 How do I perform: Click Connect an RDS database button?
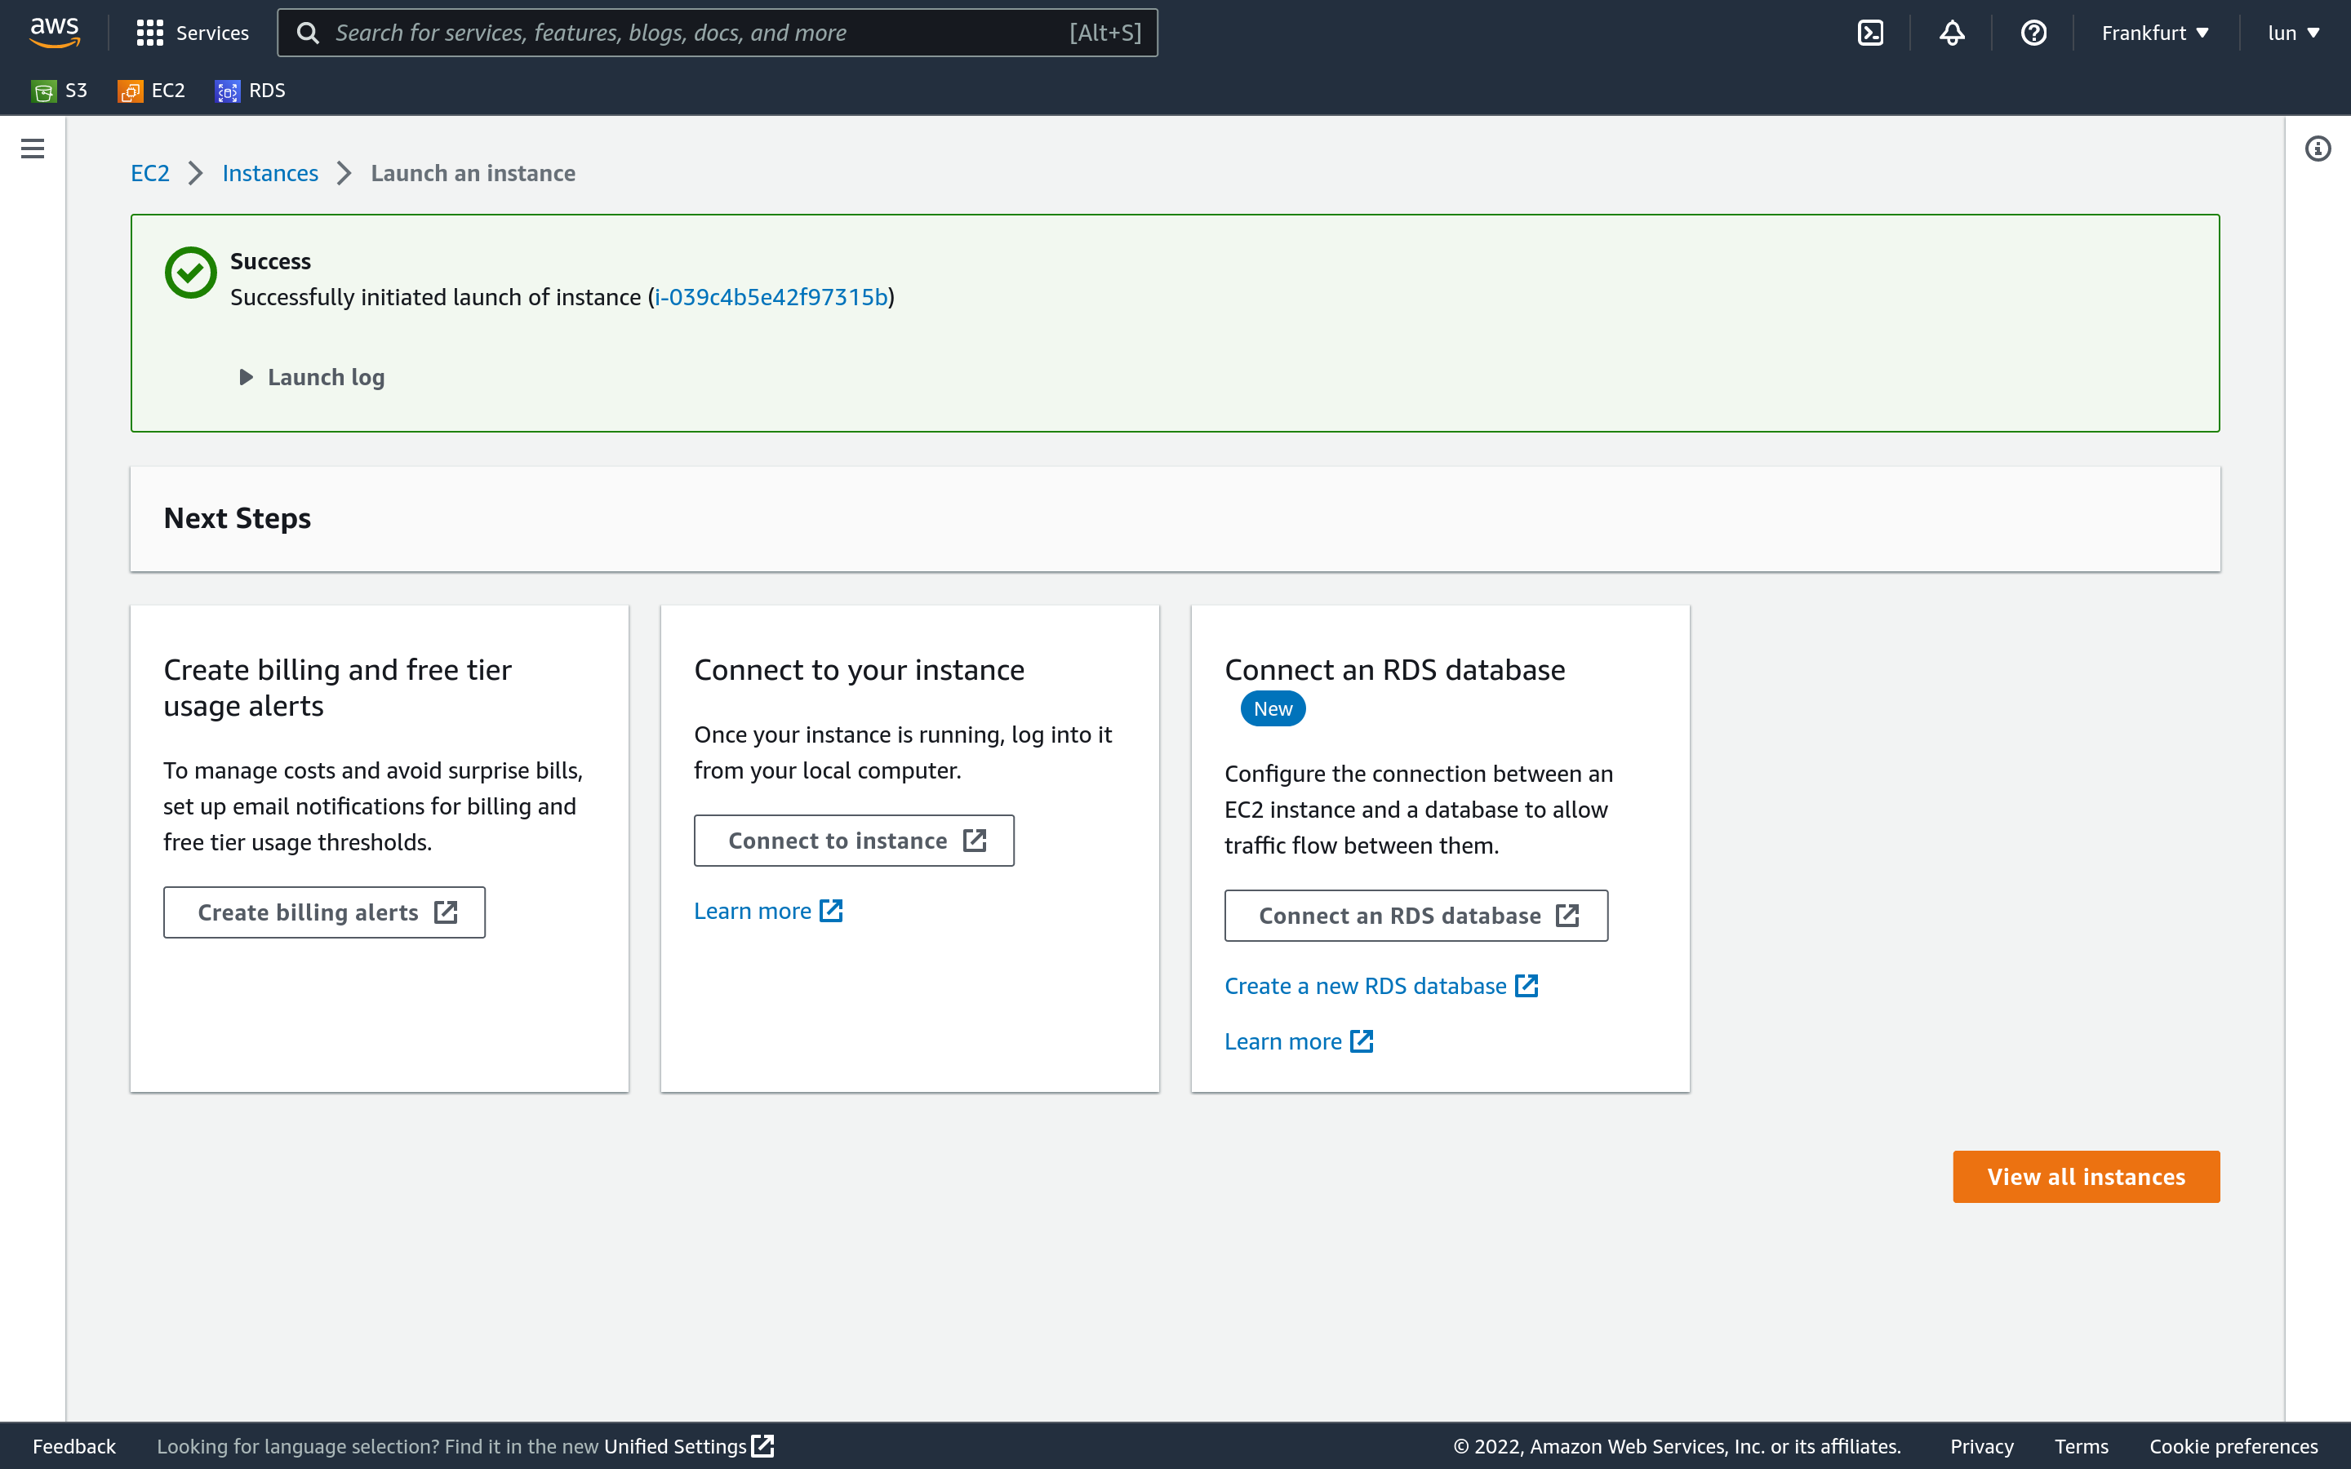click(x=1416, y=914)
